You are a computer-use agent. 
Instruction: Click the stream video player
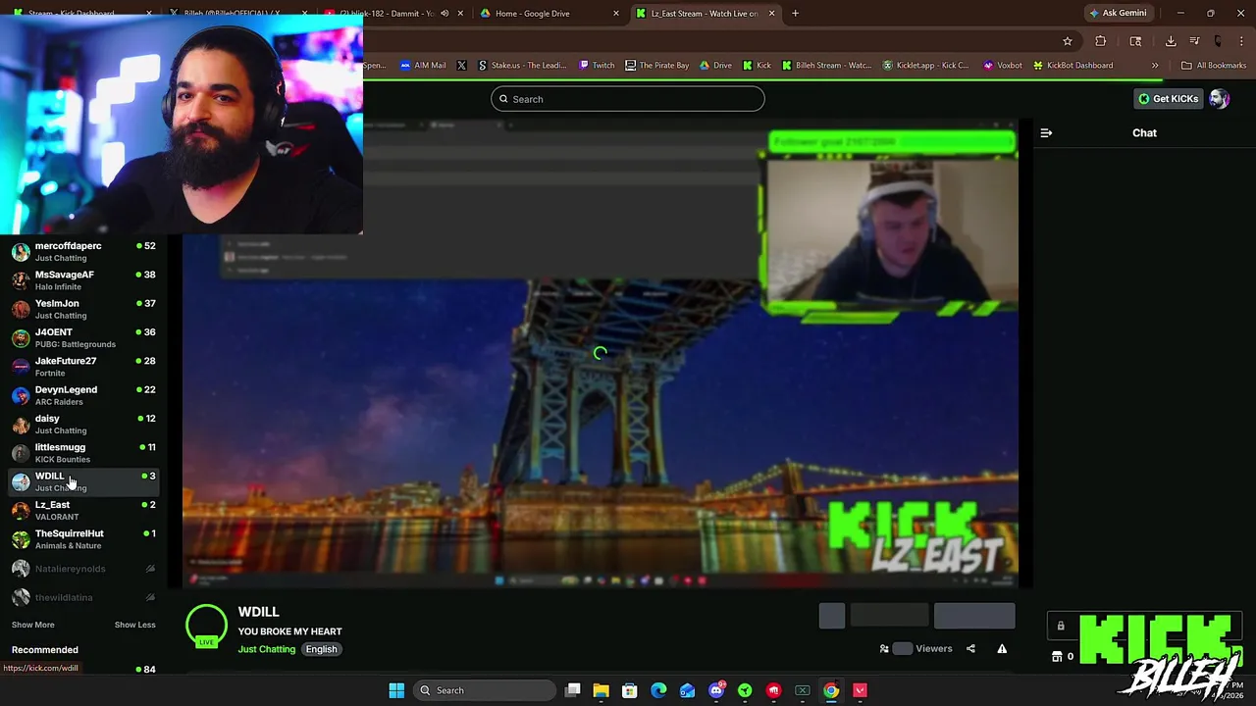601,354
